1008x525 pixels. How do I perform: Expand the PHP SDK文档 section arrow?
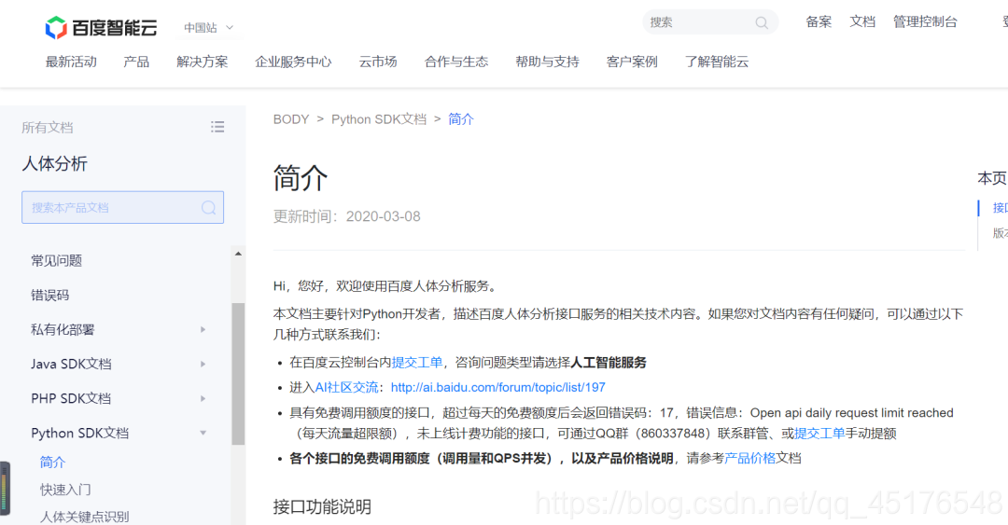203,398
